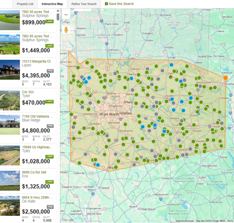The height and width of the screenshot is (223, 234).
Task: Select the Street View pegman icon
Action: pyautogui.click(x=66, y=30)
